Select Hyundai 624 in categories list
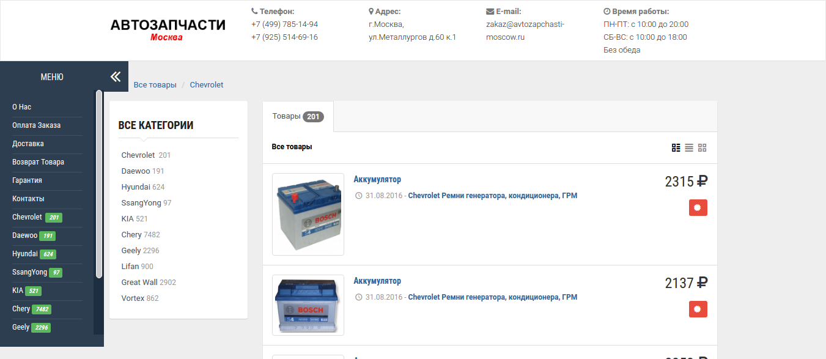This screenshot has width=826, height=359. (x=143, y=187)
